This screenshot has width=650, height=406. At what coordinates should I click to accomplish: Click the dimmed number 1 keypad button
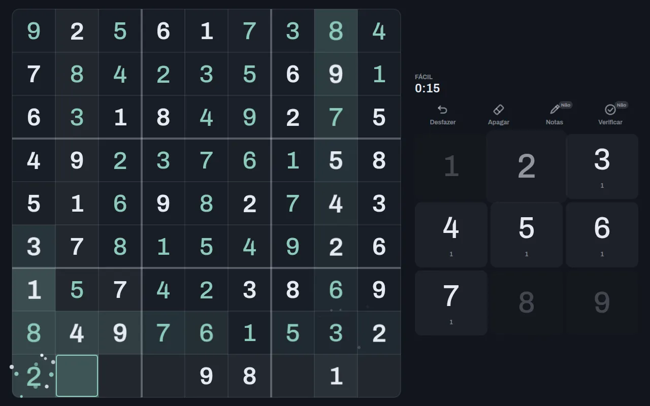pyautogui.click(x=451, y=166)
